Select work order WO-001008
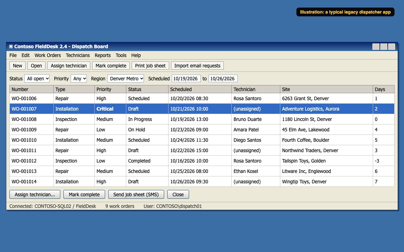The width and height of the screenshot is (404, 252). [x=202, y=119]
